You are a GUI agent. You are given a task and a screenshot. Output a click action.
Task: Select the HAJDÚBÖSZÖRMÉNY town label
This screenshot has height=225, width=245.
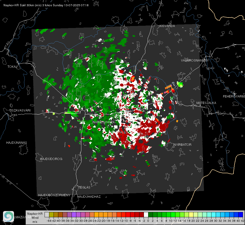point(54,195)
